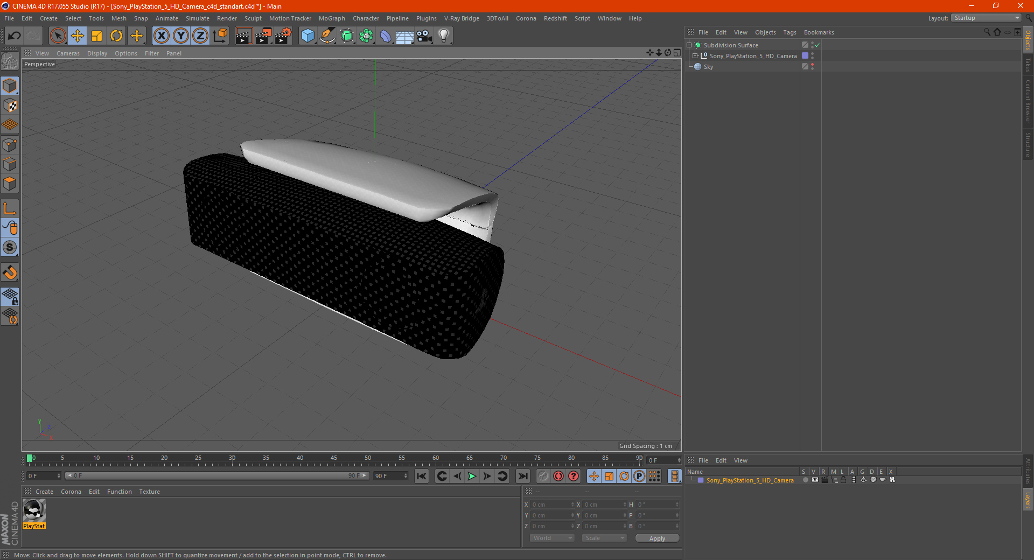
Task: Select Edges mode icon
Action: point(10,164)
